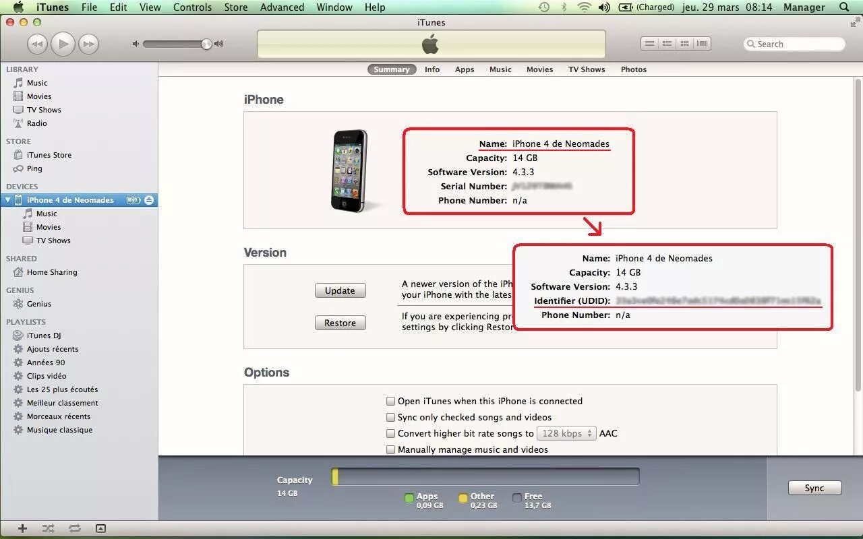863x539 pixels.
Task: Click the low volume speaker icon
Action: tap(136, 44)
